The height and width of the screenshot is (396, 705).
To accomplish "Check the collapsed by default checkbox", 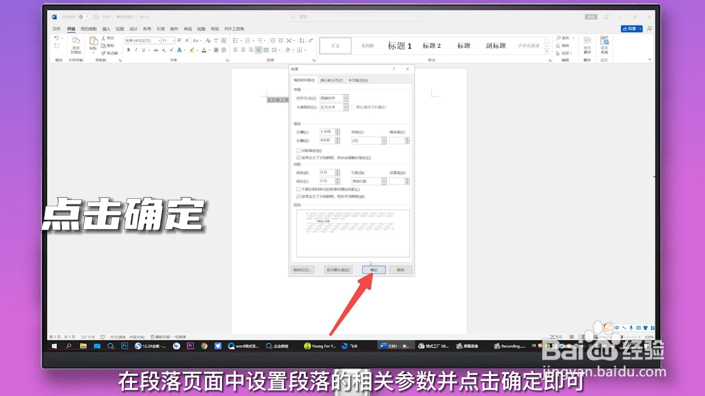I will pos(353,107).
